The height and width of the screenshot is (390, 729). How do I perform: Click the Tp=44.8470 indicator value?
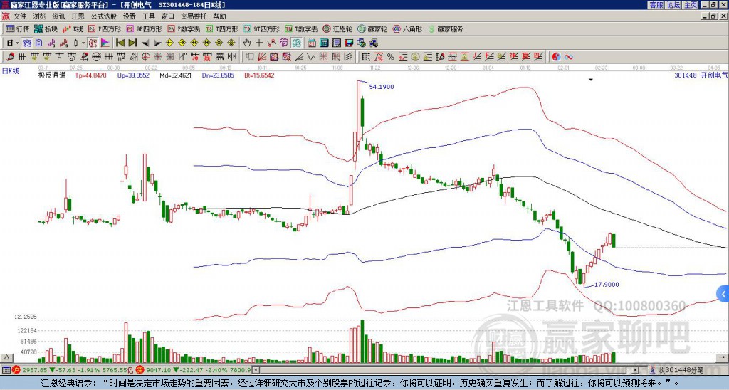pyautogui.click(x=90, y=75)
